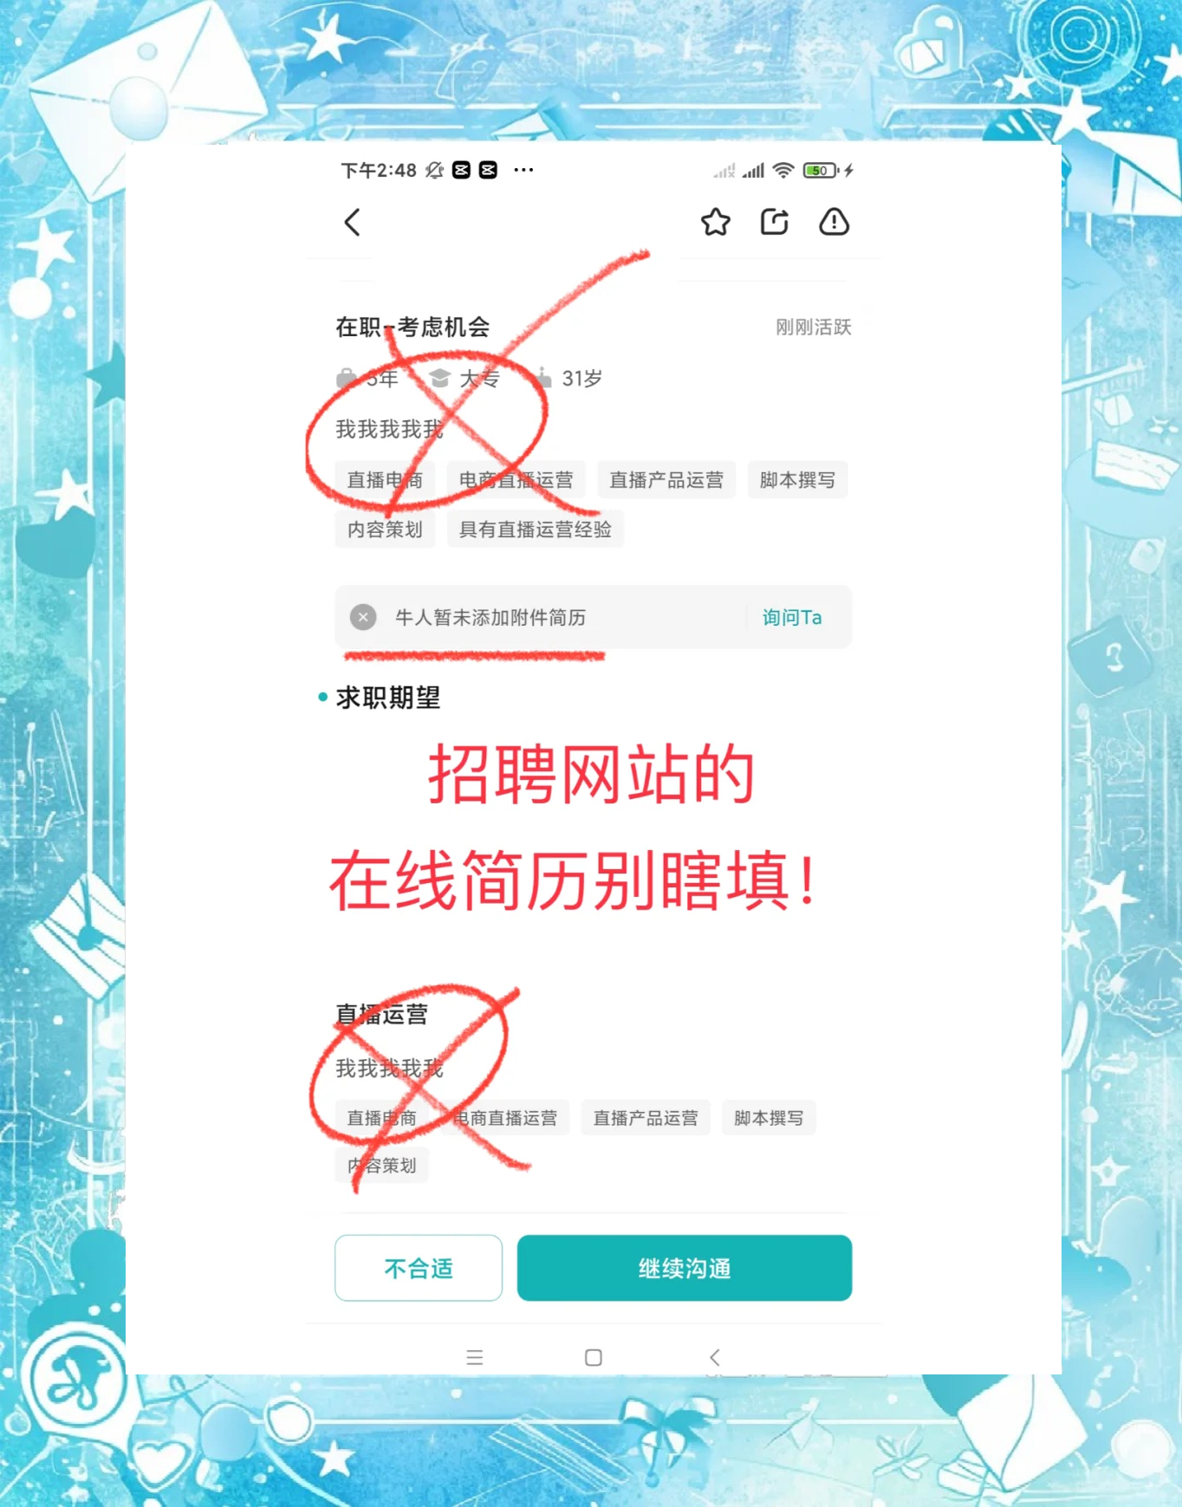
Task: Dismiss the attachment notice with x icon
Action: 363,617
